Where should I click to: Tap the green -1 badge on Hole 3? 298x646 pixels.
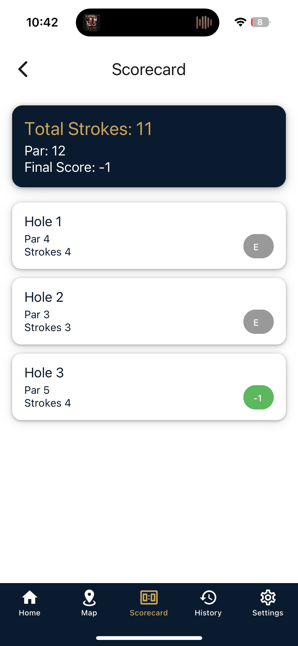tap(258, 397)
